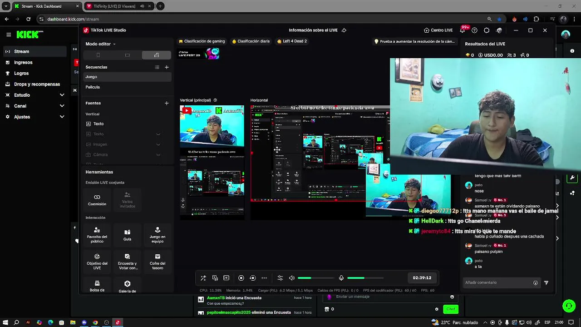The width and height of the screenshot is (581, 327).
Task: Show the hidden Imagen source
Action: coord(158,144)
